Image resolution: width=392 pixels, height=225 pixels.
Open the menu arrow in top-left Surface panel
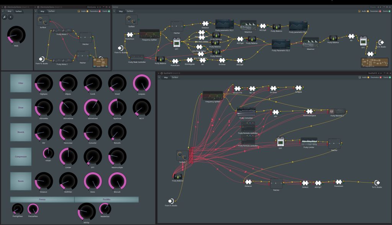tap(3, 11)
